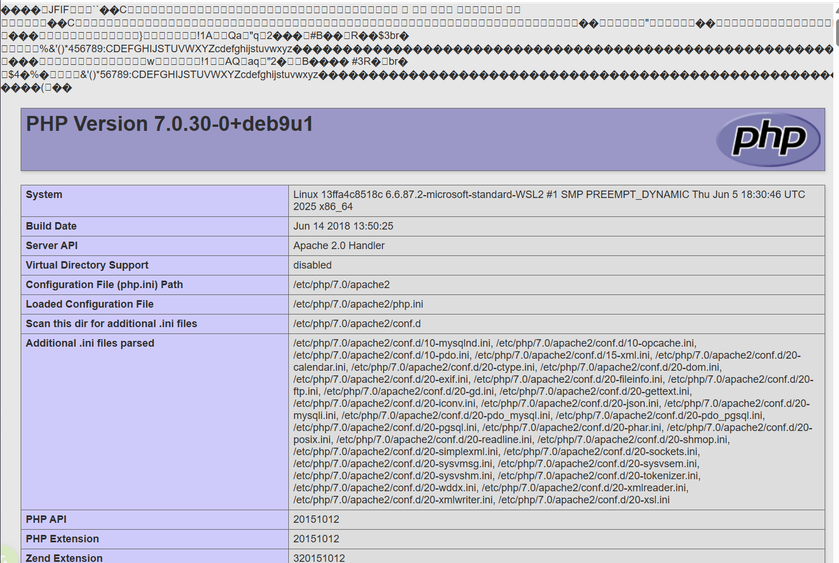Click the 20-tokenizer.ini path entry
Screen dimensions: 839x563
click(597, 476)
